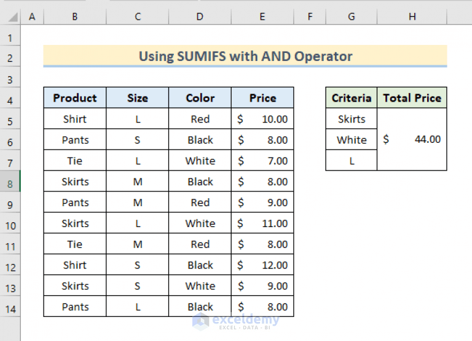This screenshot has height=341, width=472.
Task: Select row 1 header
Action: 10,35
